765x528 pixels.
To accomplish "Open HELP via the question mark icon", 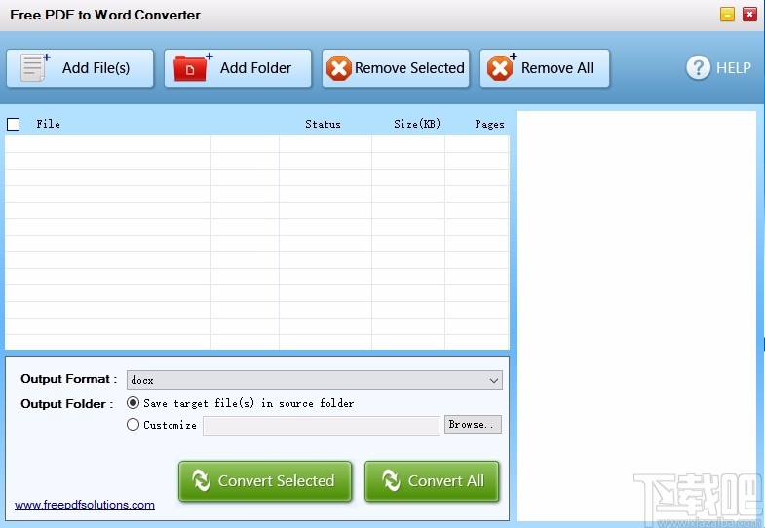I will [x=698, y=67].
